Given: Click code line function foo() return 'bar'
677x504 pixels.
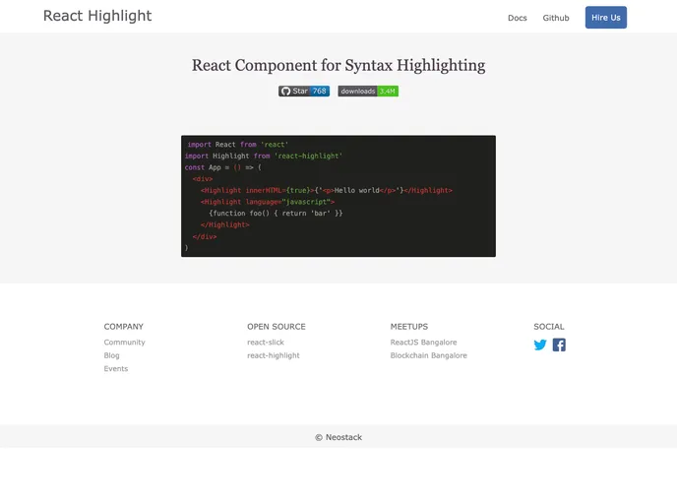Looking at the screenshot, I should (276, 214).
